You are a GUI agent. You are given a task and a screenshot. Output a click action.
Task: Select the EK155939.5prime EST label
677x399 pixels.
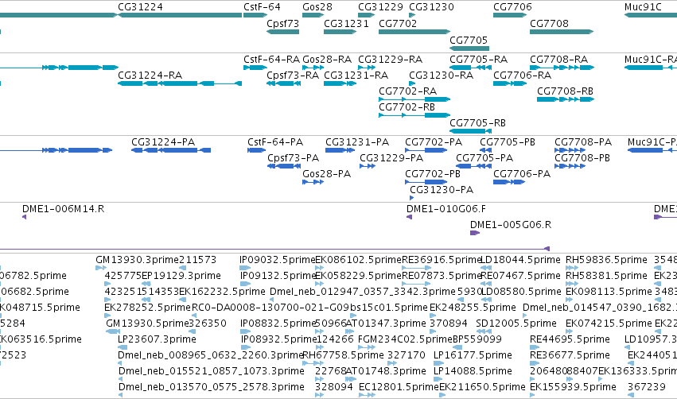[x=573, y=387]
